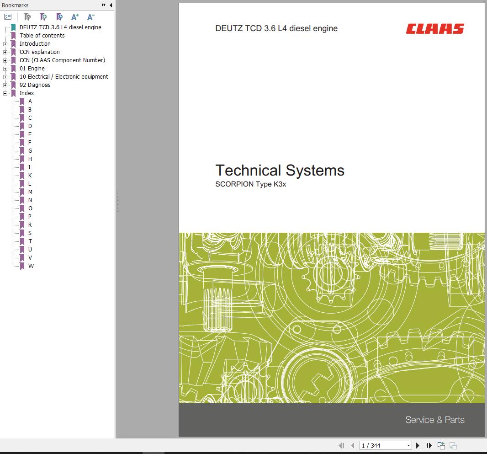The width and height of the screenshot is (487, 454).
Task: Go to the next page arrow
Action: 418,445
